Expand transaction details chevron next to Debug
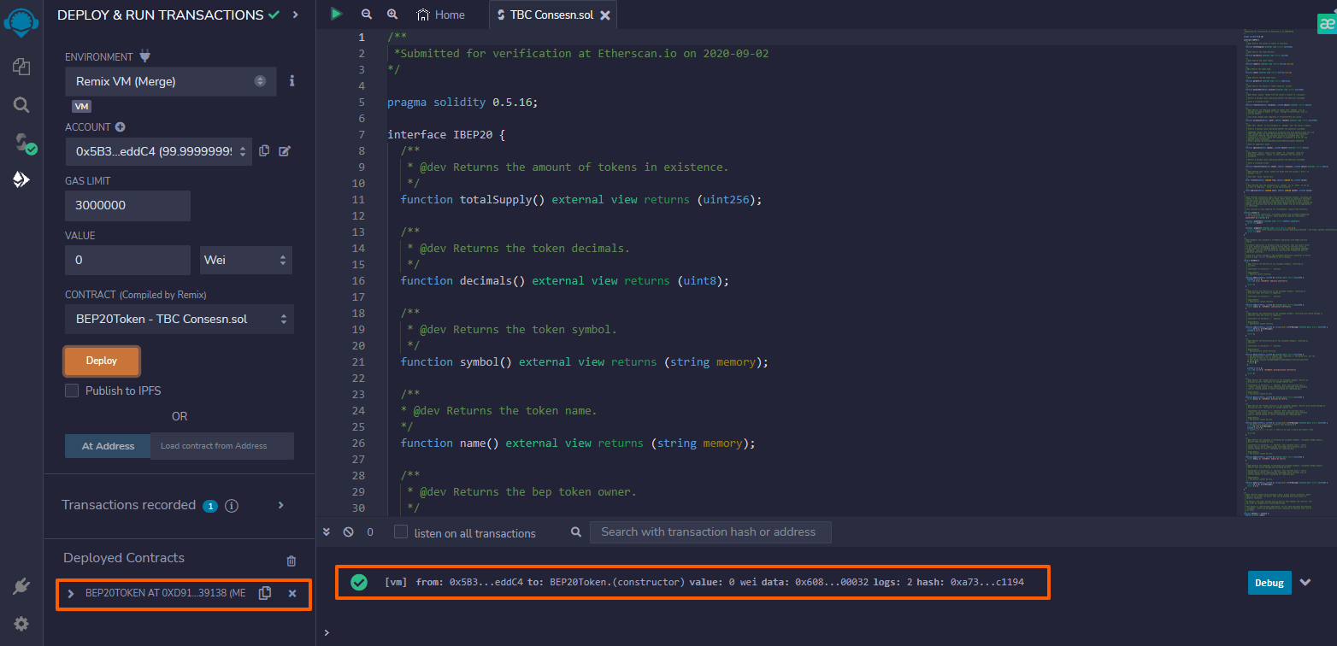Screen dimensions: 1337x646 coord(1305,582)
